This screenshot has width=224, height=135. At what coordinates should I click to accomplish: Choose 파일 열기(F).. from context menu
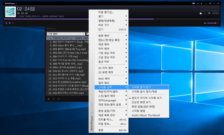tap(112, 12)
